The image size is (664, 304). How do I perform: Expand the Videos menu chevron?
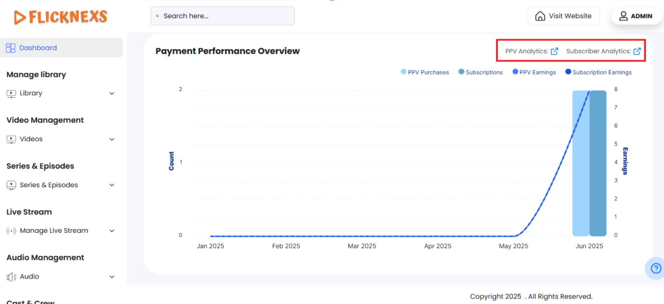(112, 139)
